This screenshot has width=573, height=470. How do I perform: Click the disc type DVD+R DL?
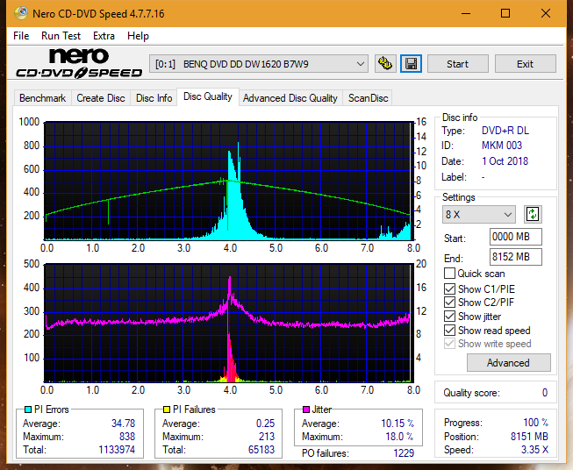pos(505,131)
